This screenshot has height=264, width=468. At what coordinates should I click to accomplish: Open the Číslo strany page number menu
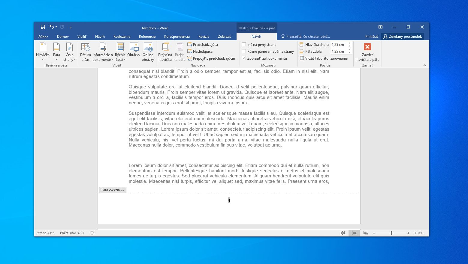(x=70, y=52)
